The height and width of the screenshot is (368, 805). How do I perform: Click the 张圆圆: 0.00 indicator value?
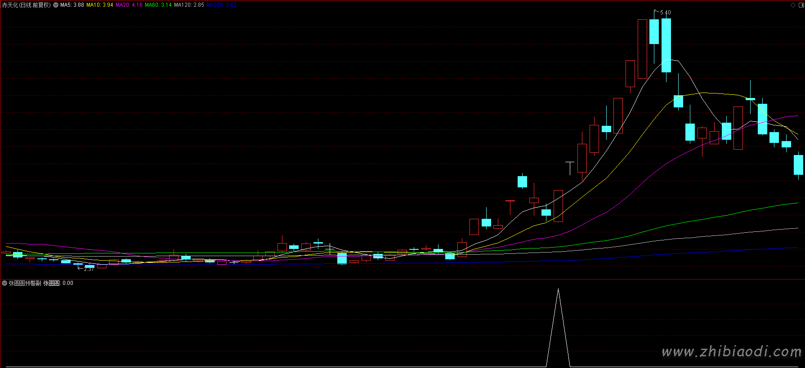click(58, 283)
